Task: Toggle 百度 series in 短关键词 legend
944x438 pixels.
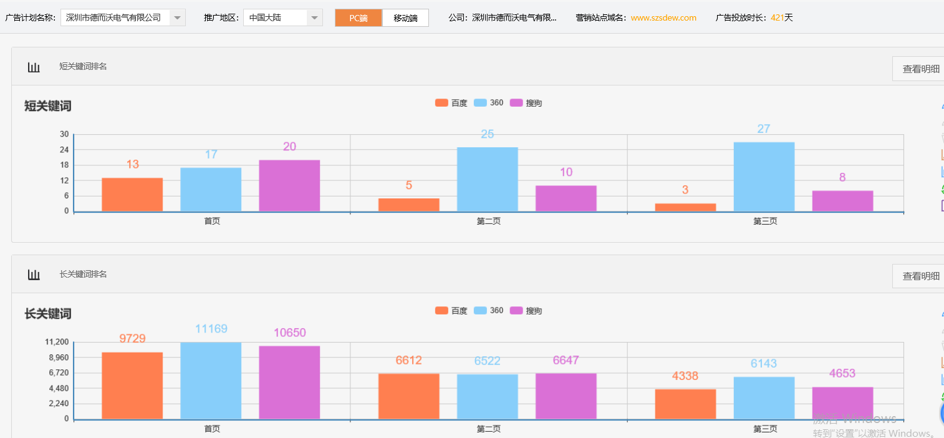Action: 451,103
